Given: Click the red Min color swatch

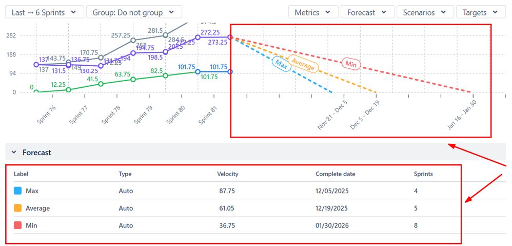Looking at the screenshot, I should tap(18, 225).
